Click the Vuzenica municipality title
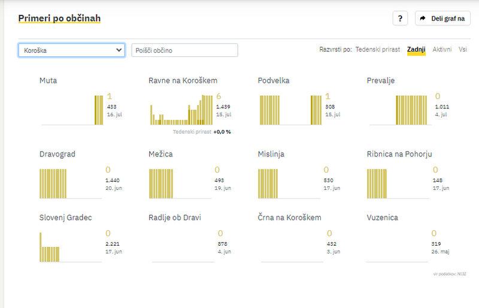Image resolution: width=479 pixels, height=308 pixels. (x=382, y=218)
